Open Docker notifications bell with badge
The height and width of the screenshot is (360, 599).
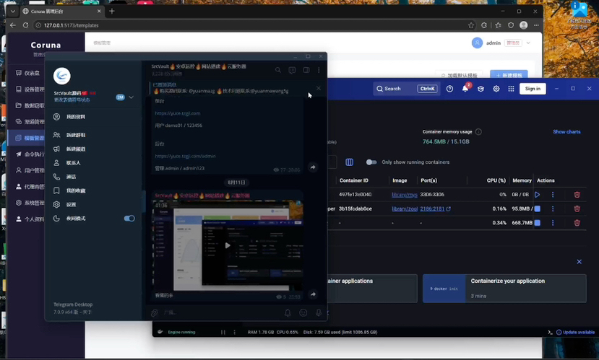(465, 89)
